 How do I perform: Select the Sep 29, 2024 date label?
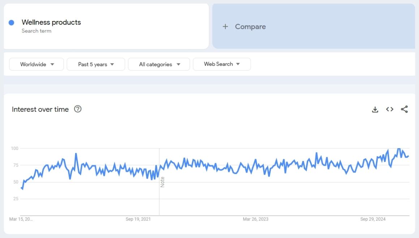(x=373, y=219)
